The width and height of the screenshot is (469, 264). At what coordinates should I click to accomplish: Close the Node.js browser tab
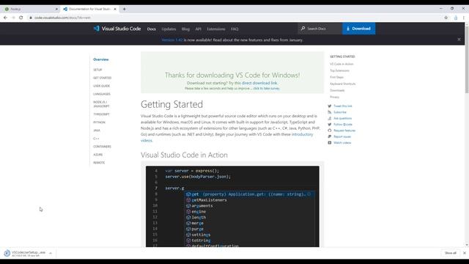click(x=56, y=9)
